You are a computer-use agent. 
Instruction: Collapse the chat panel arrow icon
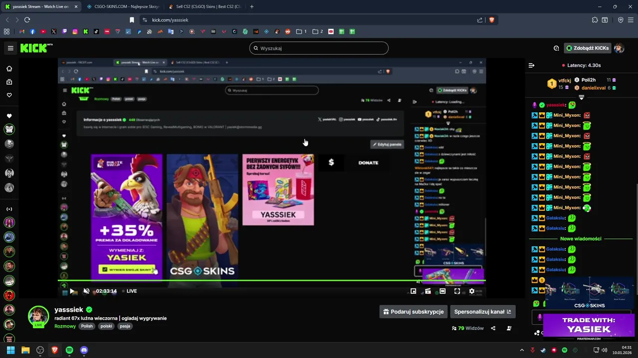point(531,65)
